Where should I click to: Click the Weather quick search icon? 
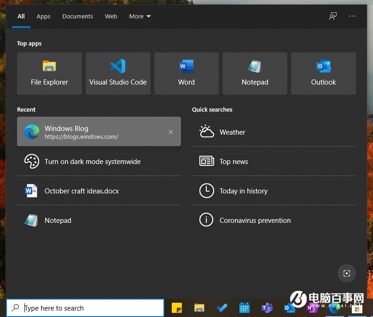tap(207, 131)
